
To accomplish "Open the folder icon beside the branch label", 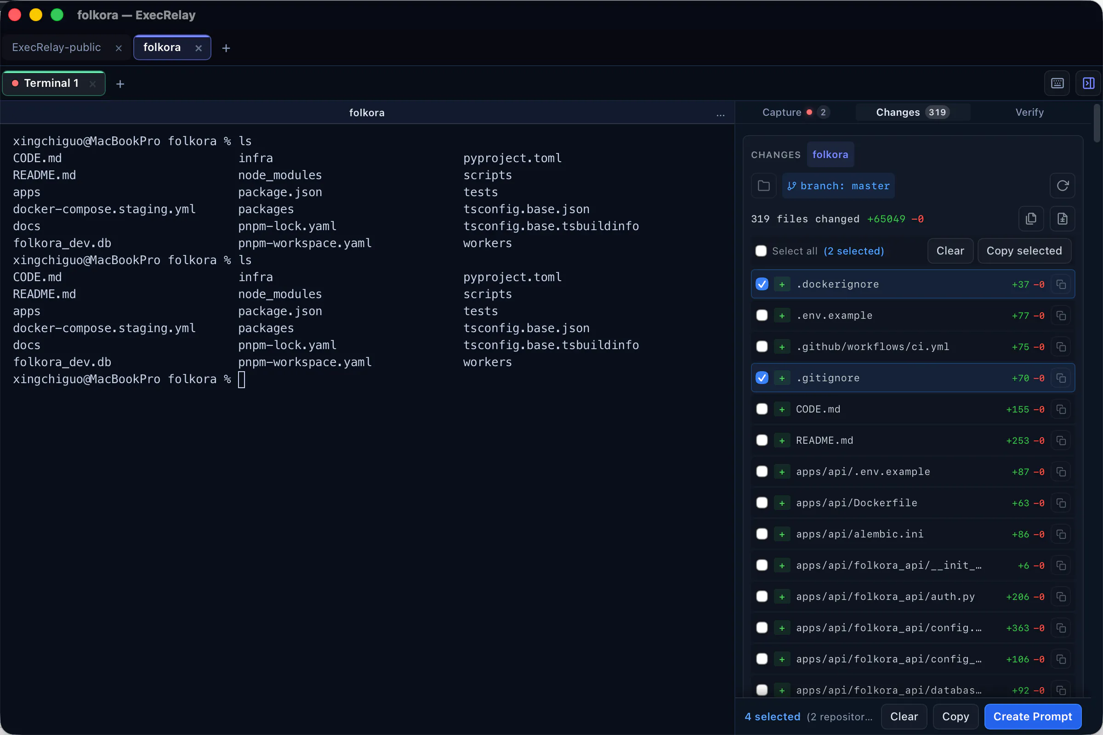I will (763, 186).
